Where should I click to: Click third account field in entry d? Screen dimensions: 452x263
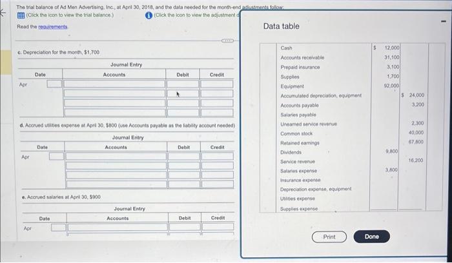pyautogui.click(x=116, y=175)
